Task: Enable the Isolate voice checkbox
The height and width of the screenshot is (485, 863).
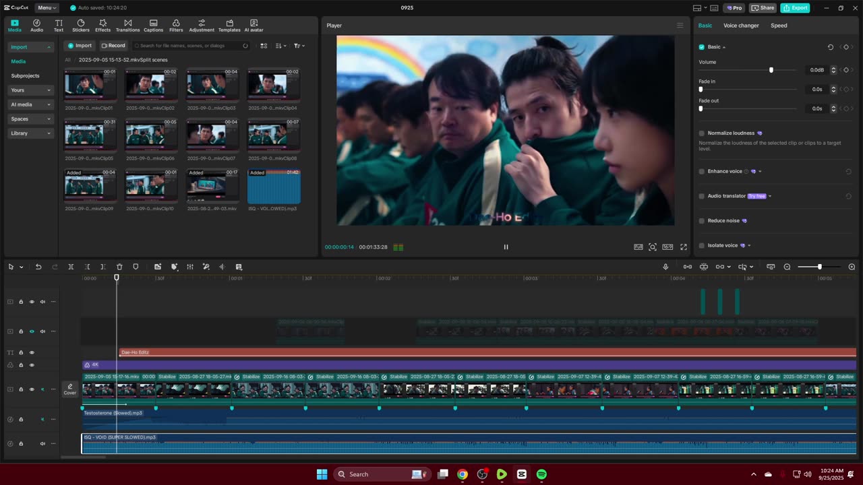Action: 701,245
